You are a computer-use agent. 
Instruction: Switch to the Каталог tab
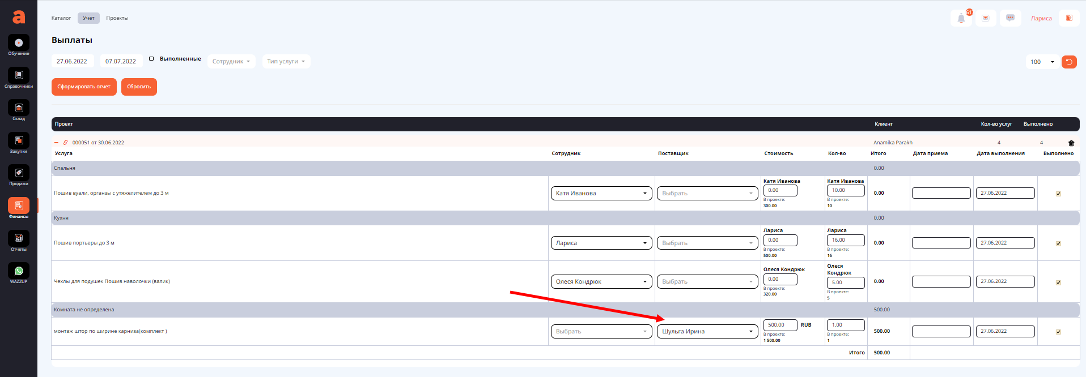(x=61, y=18)
